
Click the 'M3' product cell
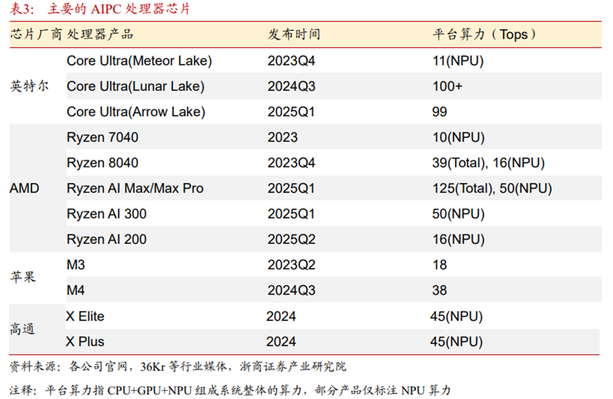click(76, 265)
